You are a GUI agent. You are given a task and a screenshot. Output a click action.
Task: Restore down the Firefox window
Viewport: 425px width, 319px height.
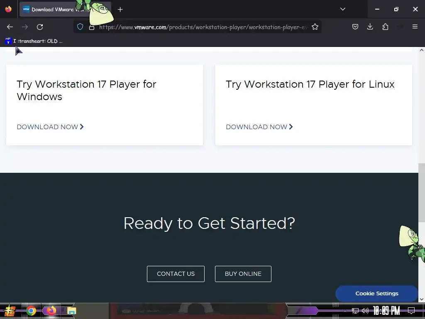(396, 9)
